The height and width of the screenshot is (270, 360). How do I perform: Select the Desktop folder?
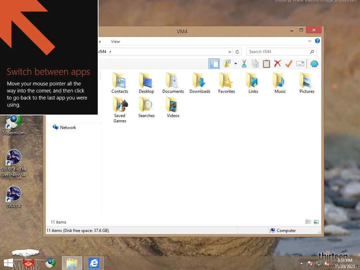click(x=146, y=83)
